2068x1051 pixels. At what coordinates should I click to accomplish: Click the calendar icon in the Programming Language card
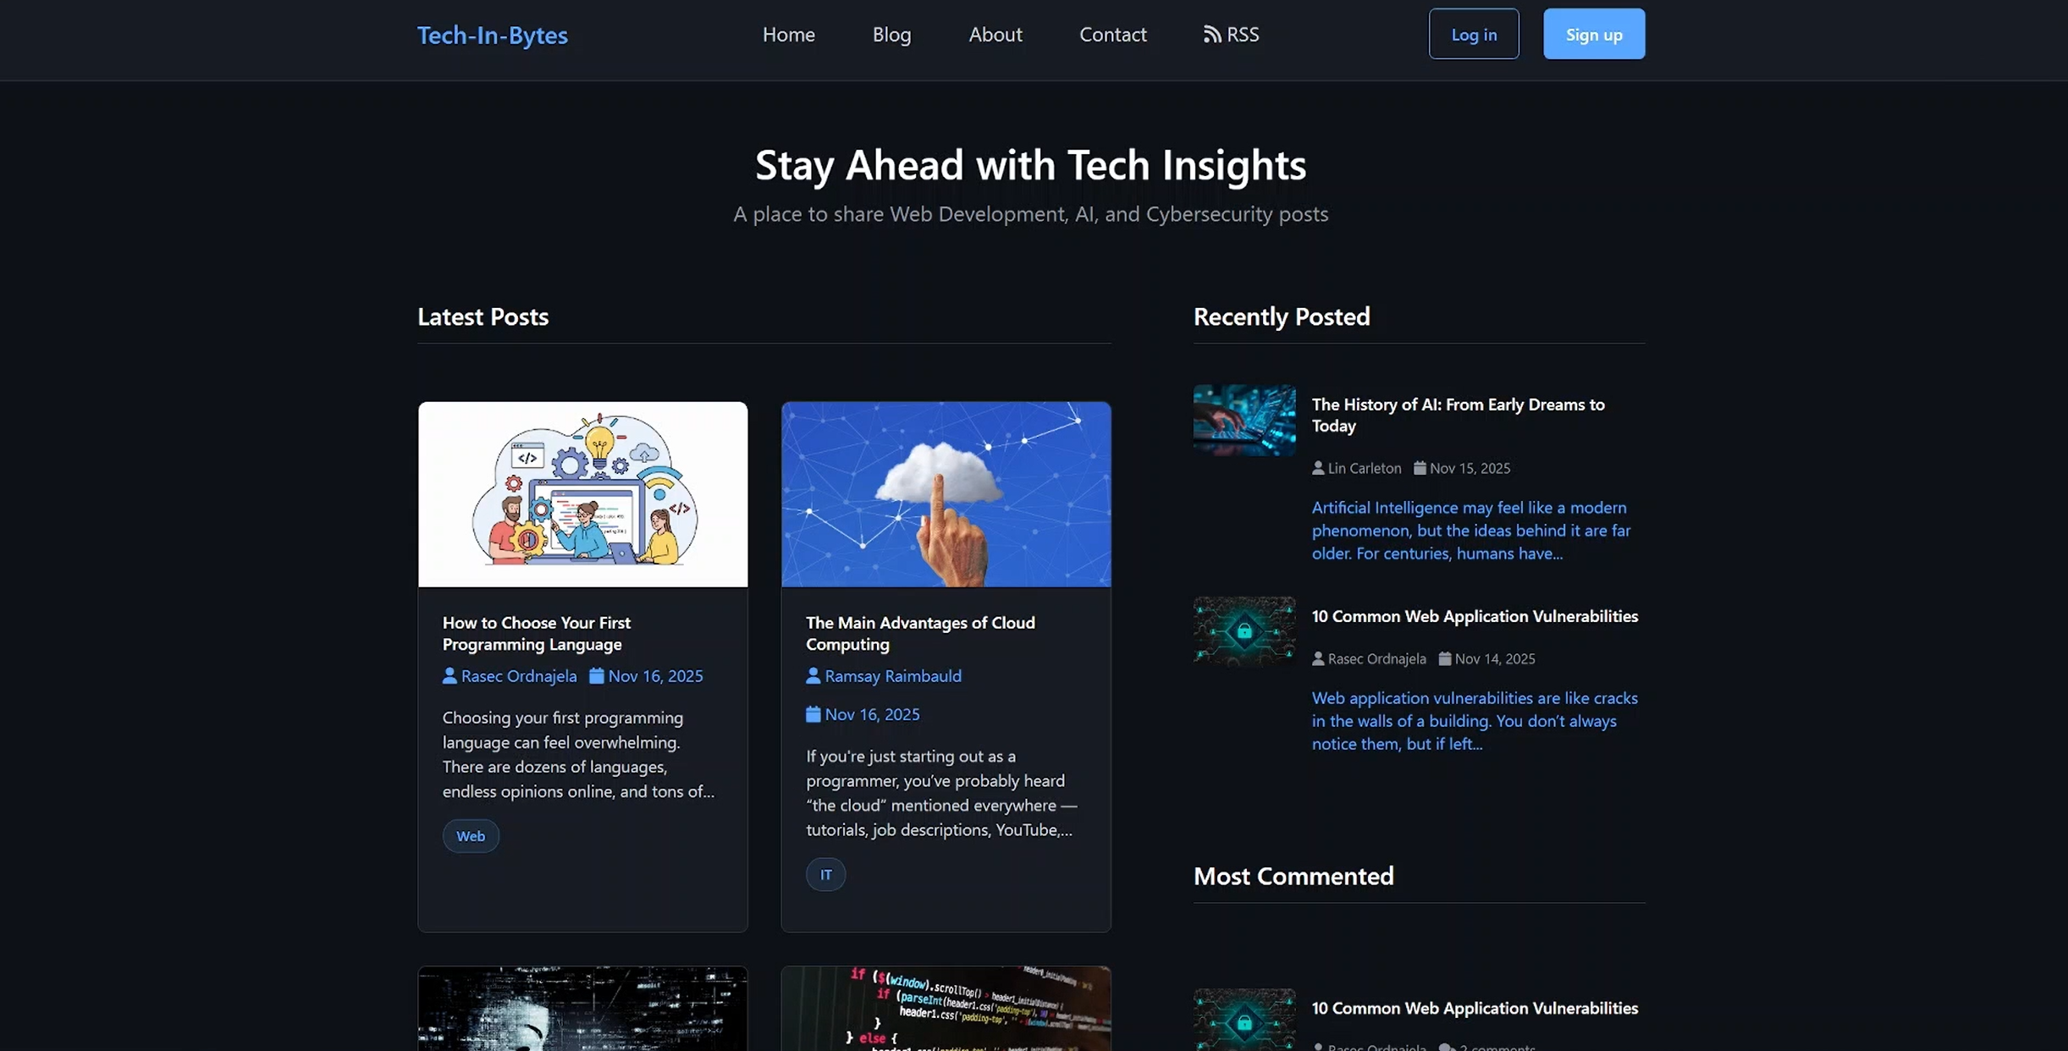click(597, 675)
